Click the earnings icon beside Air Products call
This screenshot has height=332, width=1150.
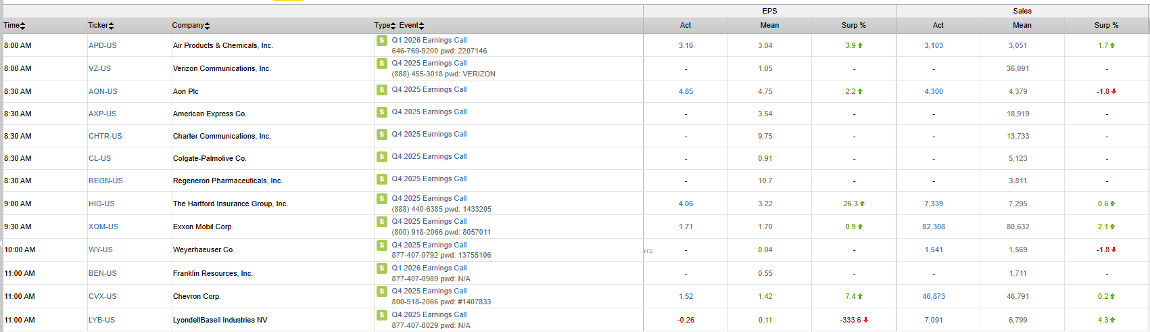point(382,41)
